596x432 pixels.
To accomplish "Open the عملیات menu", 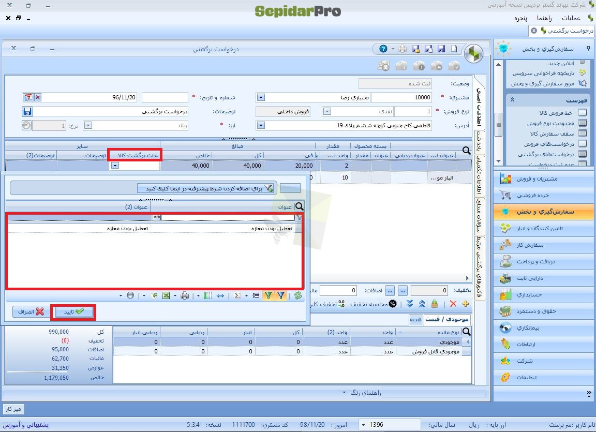I will click(571, 18).
